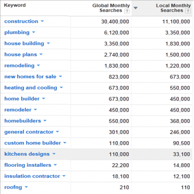This screenshot has width=194, height=194.
Task: Click 368,000 local value for homebuilders
Action: click(x=180, y=121)
